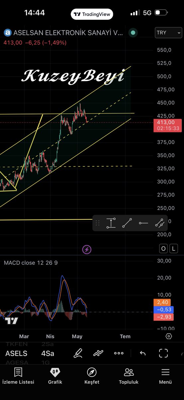The height and width of the screenshot is (400, 184).
Task: Toggle the O scale button
Action: (164, 248)
